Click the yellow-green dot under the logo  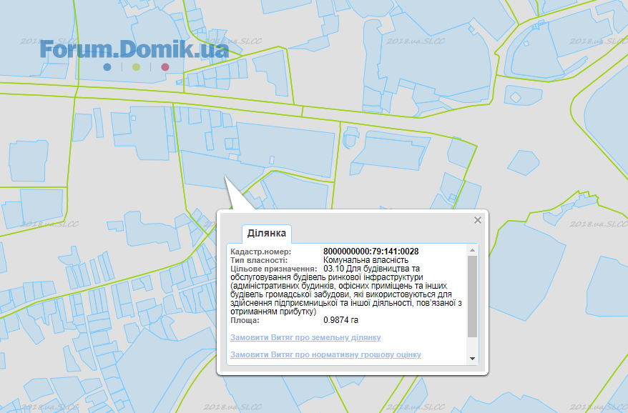[x=136, y=67]
